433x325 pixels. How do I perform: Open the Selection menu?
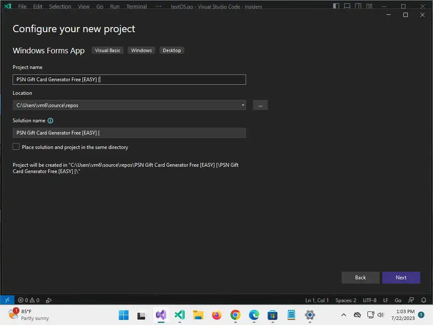coord(60,6)
